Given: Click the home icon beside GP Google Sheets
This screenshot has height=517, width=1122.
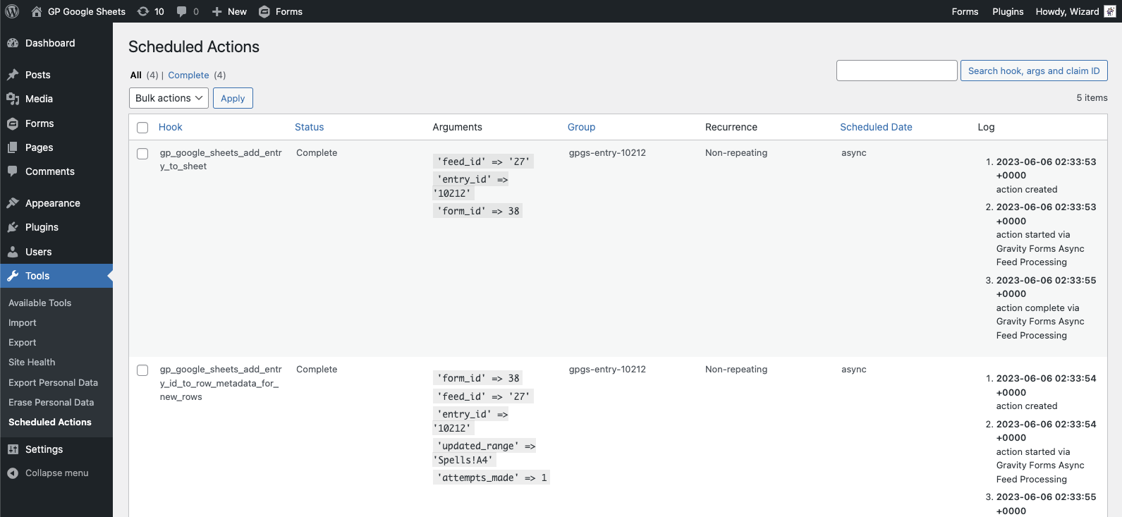Looking at the screenshot, I should [x=37, y=11].
